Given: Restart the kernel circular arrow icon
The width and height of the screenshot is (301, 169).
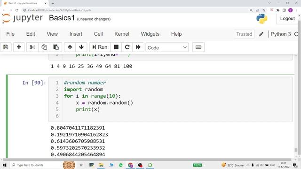Looking at the screenshot, I should (x=127, y=47).
